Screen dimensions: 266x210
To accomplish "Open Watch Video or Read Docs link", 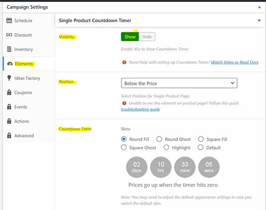I will (x=235, y=62).
